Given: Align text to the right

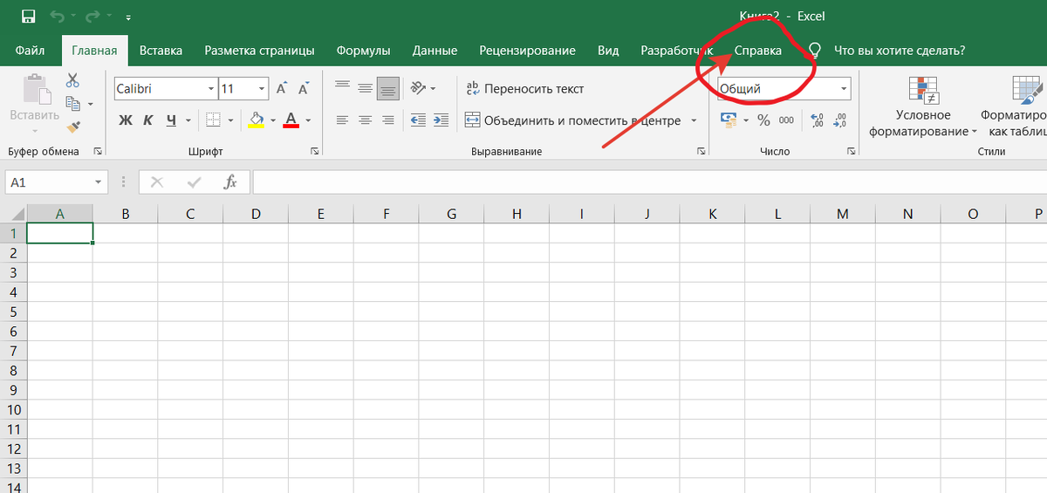Looking at the screenshot, I should coord(389,120).
